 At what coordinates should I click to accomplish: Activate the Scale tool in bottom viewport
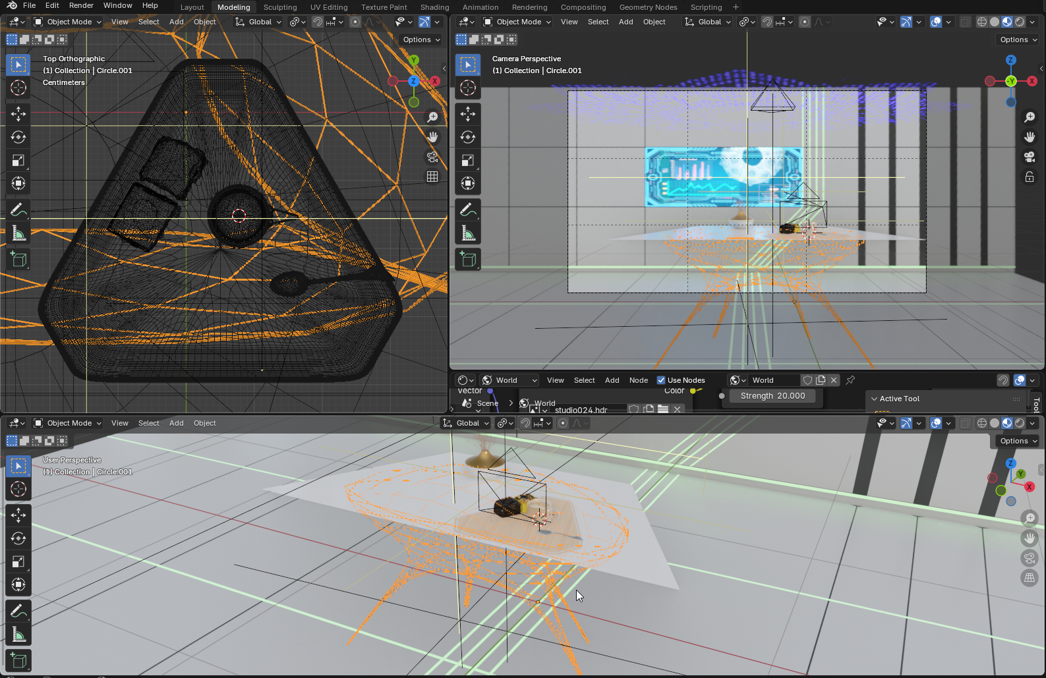[x=18, y=561]
